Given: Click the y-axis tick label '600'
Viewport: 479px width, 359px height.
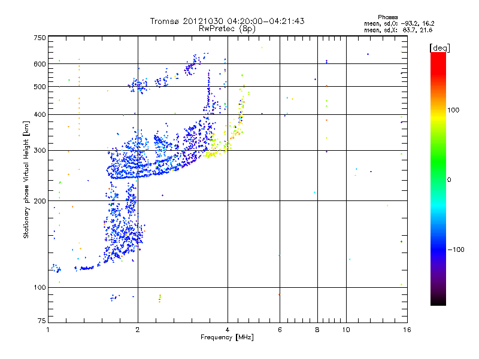Looking at the screenshot, I should click(x=40, y=64).
